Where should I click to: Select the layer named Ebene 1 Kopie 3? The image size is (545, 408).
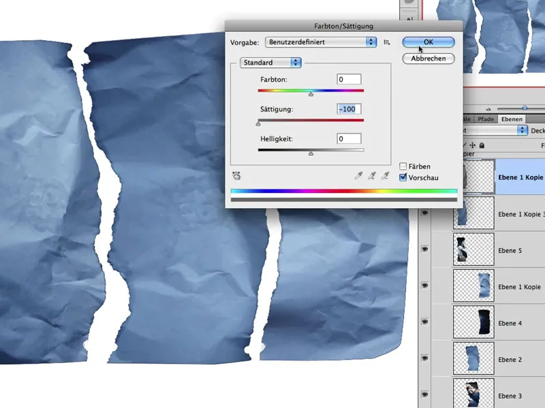click(521, 214)
